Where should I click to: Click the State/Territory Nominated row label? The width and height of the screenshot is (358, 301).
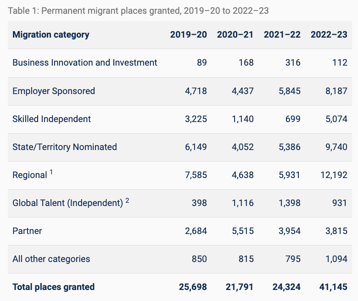(65, 147)
